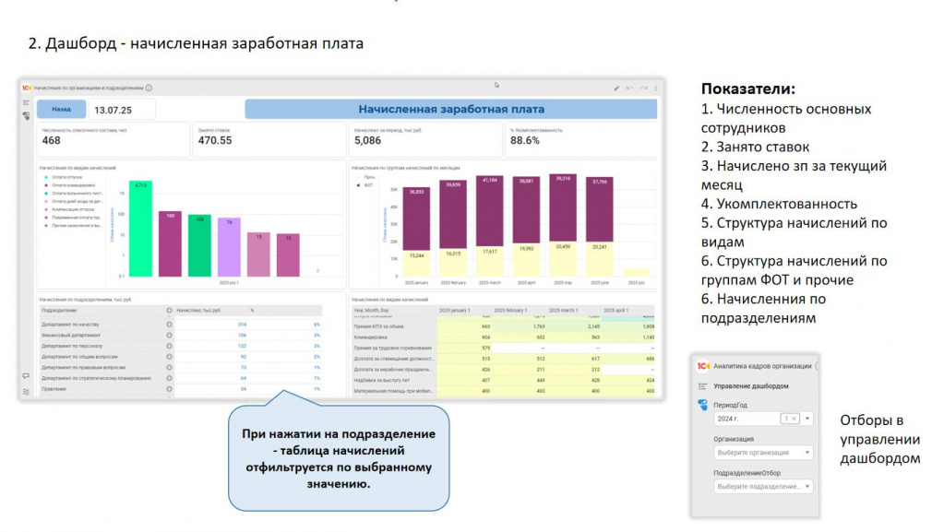Screen dimensions: 944x532
Task: Expand the Департамент по стратегическому планированию row
Action: (x=169, y=378)
